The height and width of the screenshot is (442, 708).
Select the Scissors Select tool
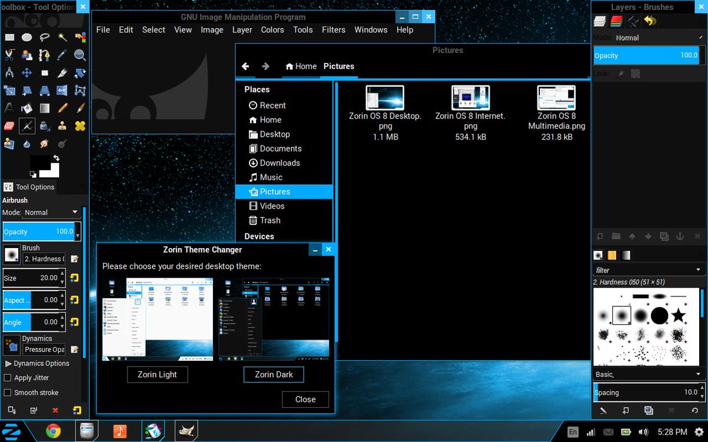[9, 55]
